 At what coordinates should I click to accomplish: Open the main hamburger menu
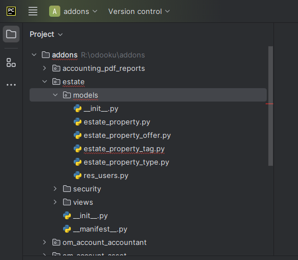33,11
